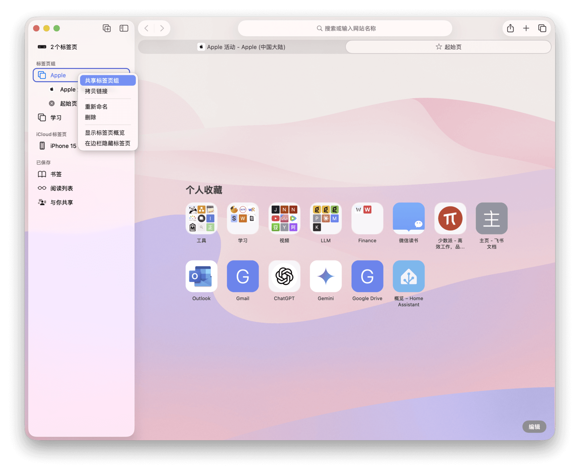Click the 编辑 button
Image resolution: width=580 pixels, height=473 pixels.
coord(534,427)
